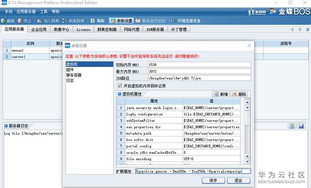Viewport: 311px width, 188px height.
Task: Select the metadata.path property row
Action: click(178, 133)
